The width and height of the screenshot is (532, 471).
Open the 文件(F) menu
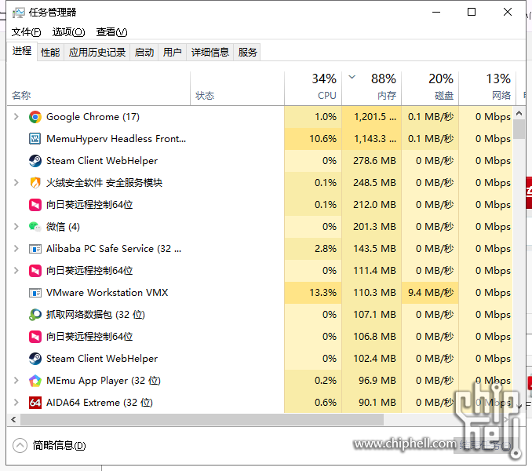(x=26, y=32)
